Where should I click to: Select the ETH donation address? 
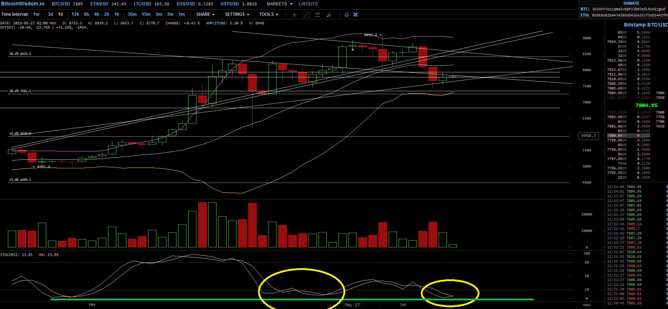pyautogui.click(x=630, y=15)
